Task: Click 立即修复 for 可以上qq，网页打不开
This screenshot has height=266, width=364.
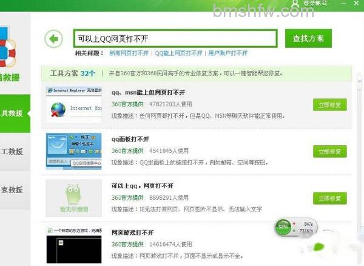Action: coord(329,198)
